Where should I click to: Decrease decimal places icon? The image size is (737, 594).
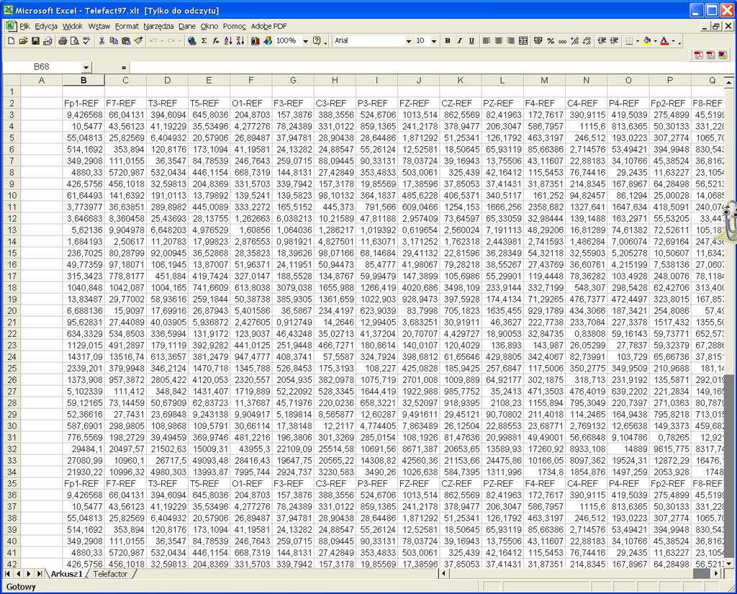tap(587, 41)
